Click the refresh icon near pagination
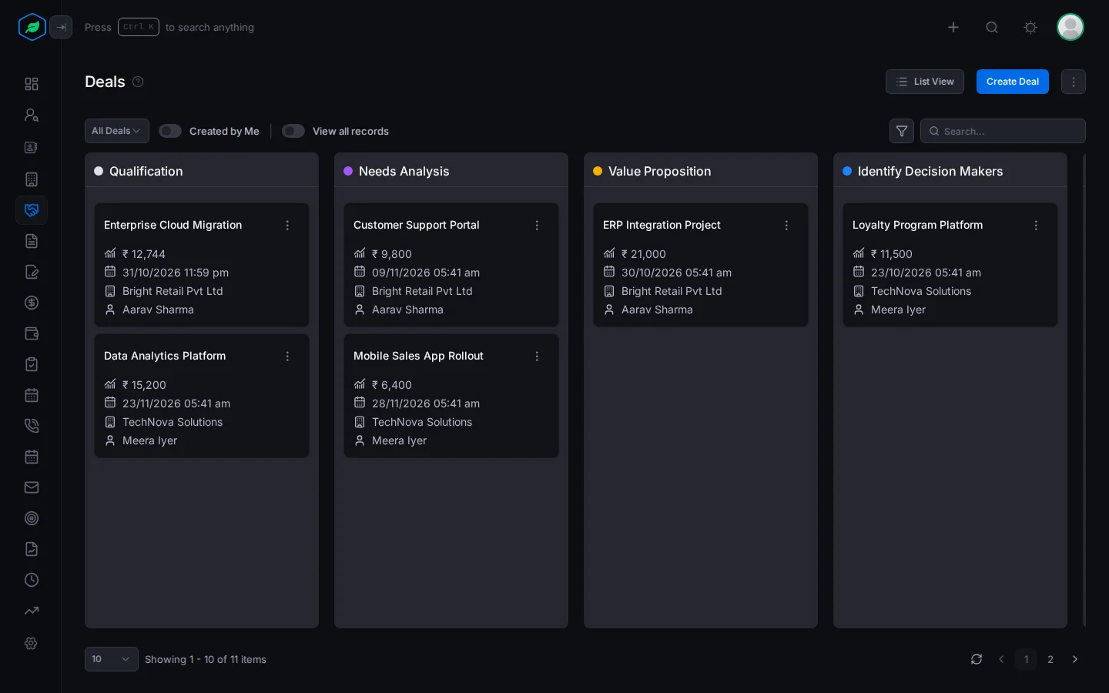The width and height of the screenshot is (1109, 693). pyautogui.click(x=977, y=659)
